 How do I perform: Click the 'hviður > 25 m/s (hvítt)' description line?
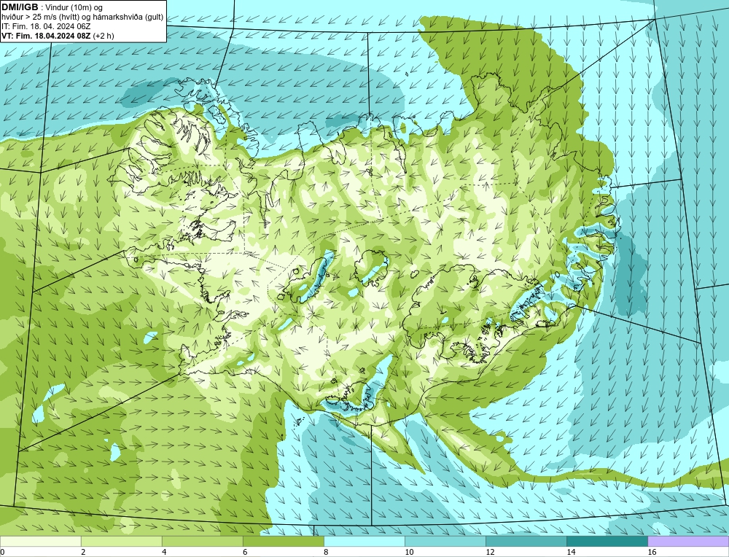[x=82, y=17]
